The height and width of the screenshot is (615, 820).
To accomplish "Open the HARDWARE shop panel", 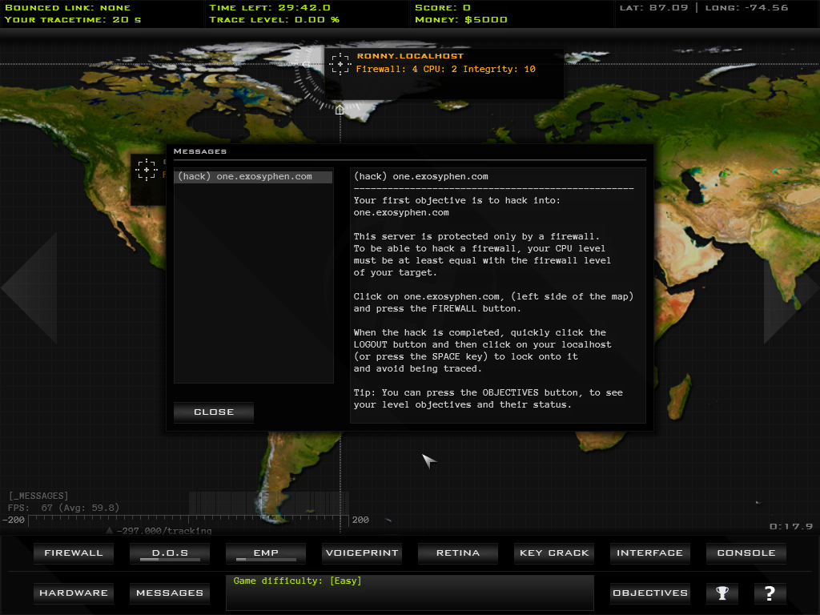I will [74, 593].
